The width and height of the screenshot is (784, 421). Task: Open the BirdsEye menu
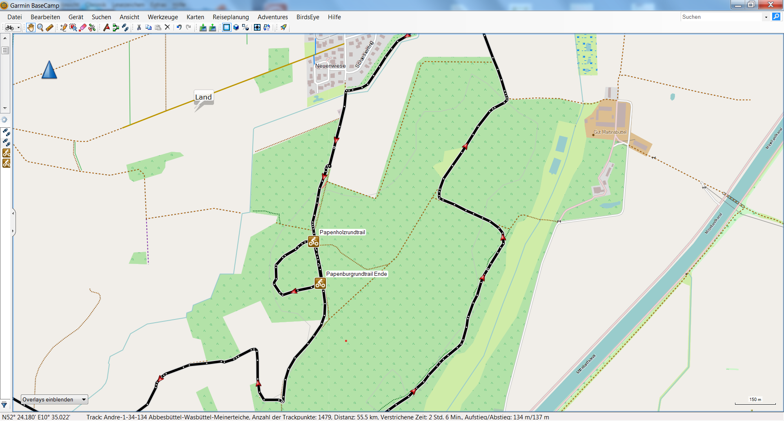point(308,17)
